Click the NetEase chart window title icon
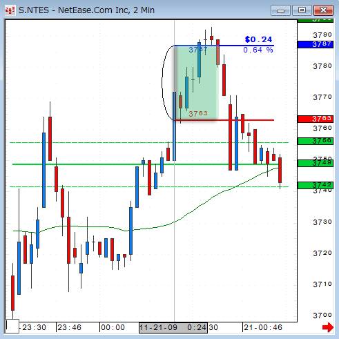The image size is (339, 339). [10, 10]
